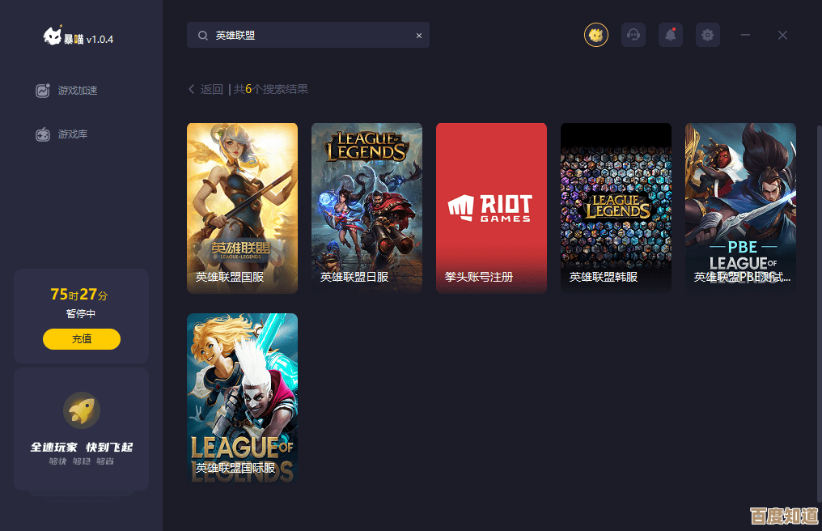Open the 拳头账号注册 Riot Games card

click(491, 208)
